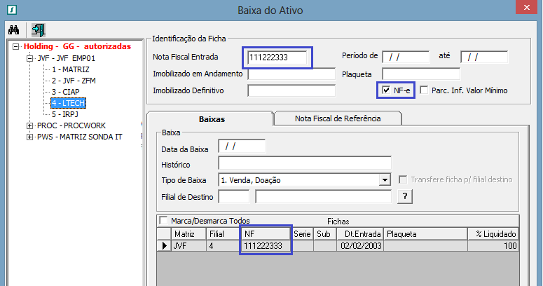Click the Sub column header
Image resolution: width=543 pixels, height=286 pixels.
[x=325, y=234]
